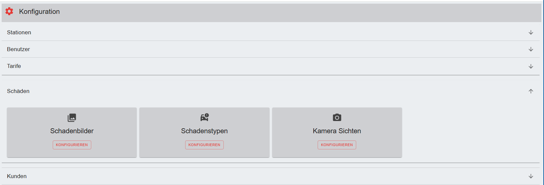544x185 pixels.
Task: Click the Schadenstypen car damage icon
Action: [x=205, y=117]
